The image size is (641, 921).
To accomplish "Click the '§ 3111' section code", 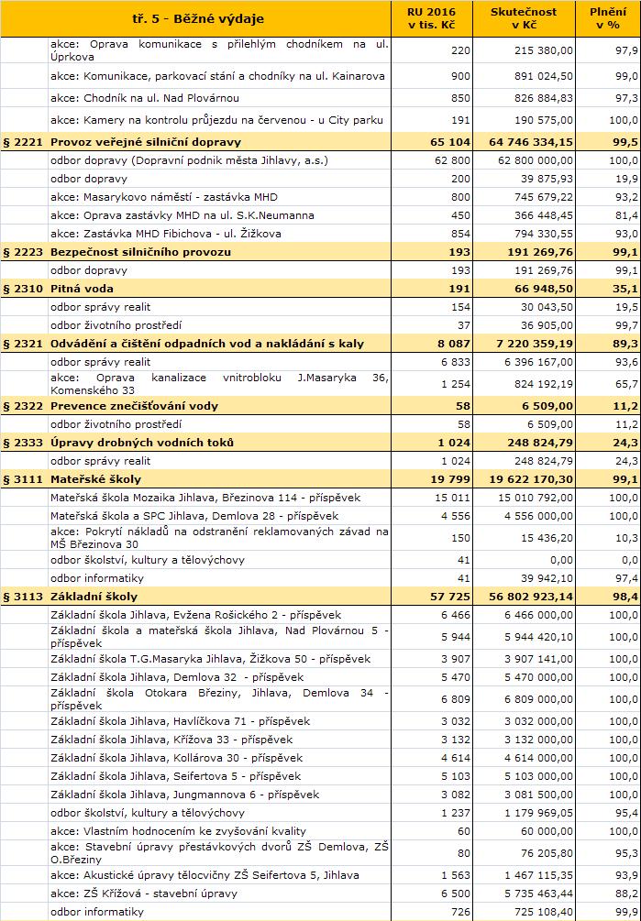I will [24, 479].
